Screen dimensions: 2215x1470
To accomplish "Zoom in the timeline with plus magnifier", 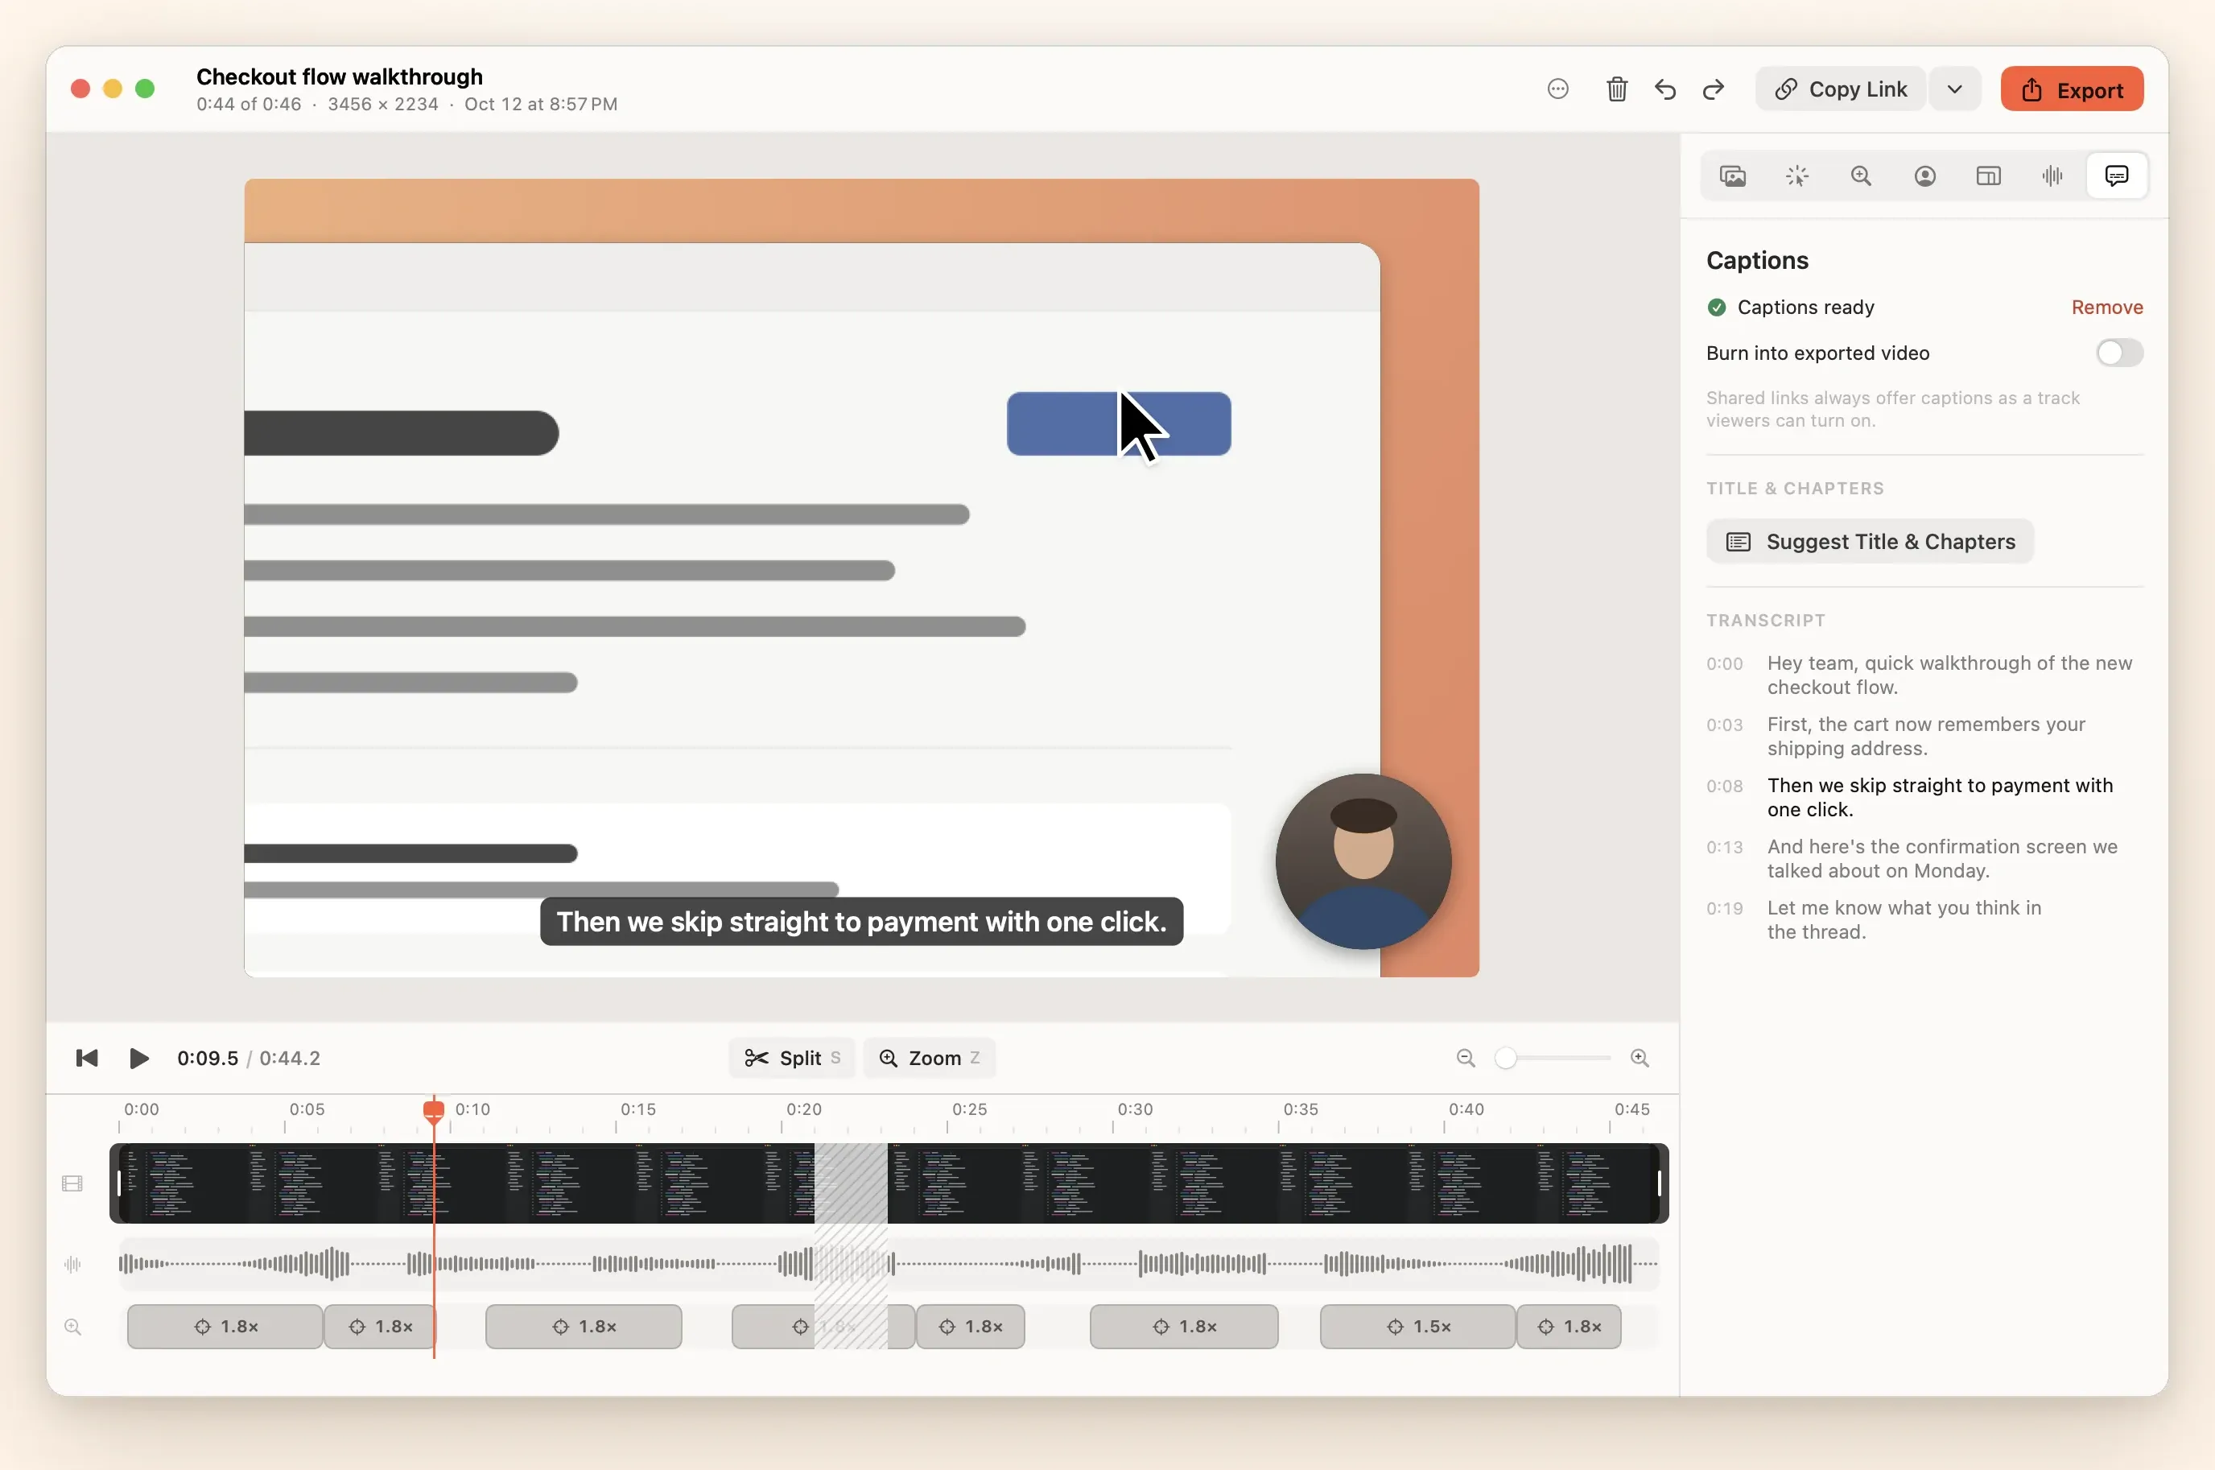I will pos(1640,1058).
